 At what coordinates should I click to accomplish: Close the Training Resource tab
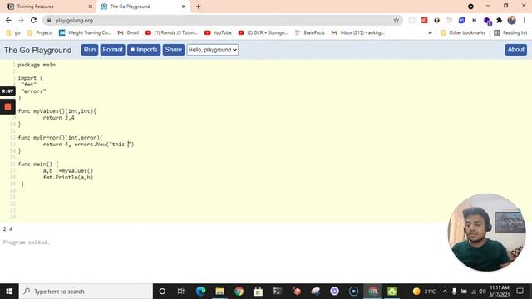pyautogui.click(x=91, y=7)
